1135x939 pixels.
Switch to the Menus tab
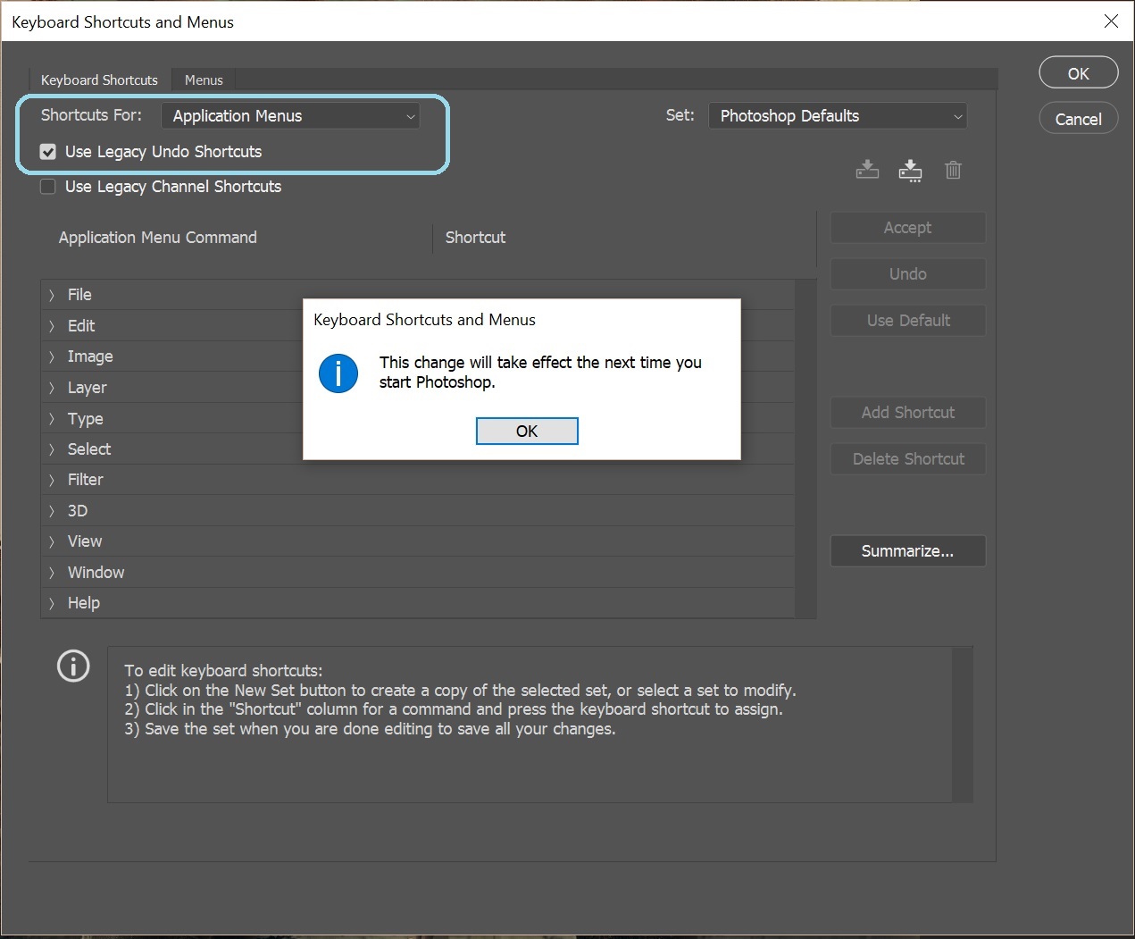204,80
